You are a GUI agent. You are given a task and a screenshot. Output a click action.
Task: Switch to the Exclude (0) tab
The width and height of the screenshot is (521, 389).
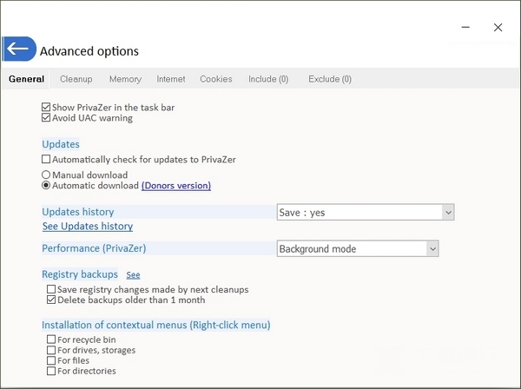point(330,79)
